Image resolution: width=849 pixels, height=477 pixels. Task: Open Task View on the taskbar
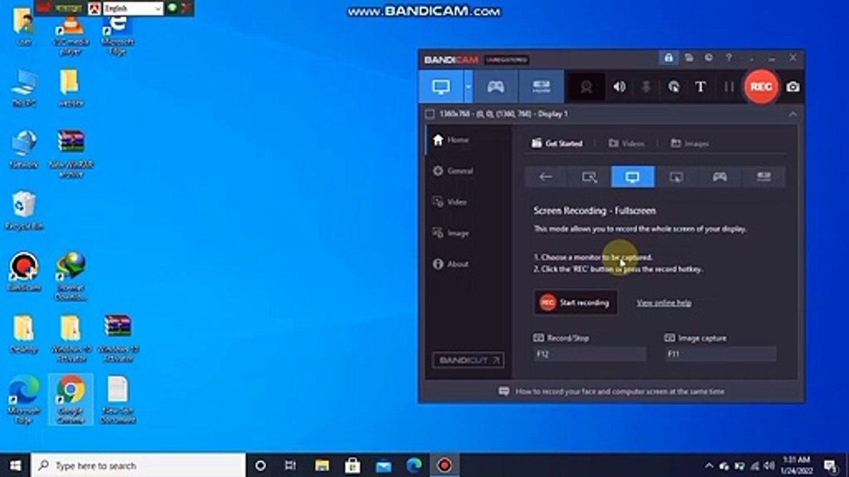(x=291, y=466)
